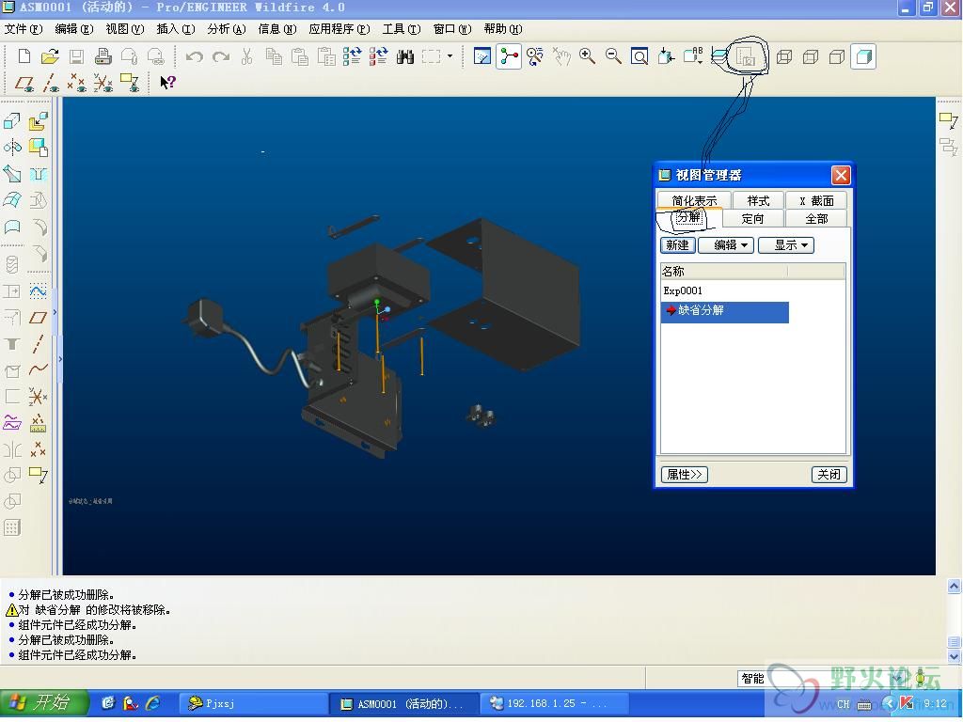Select Datum Coordinate System tool in sidebar
This screenshot has height=722, width=963.
(38, 397)
